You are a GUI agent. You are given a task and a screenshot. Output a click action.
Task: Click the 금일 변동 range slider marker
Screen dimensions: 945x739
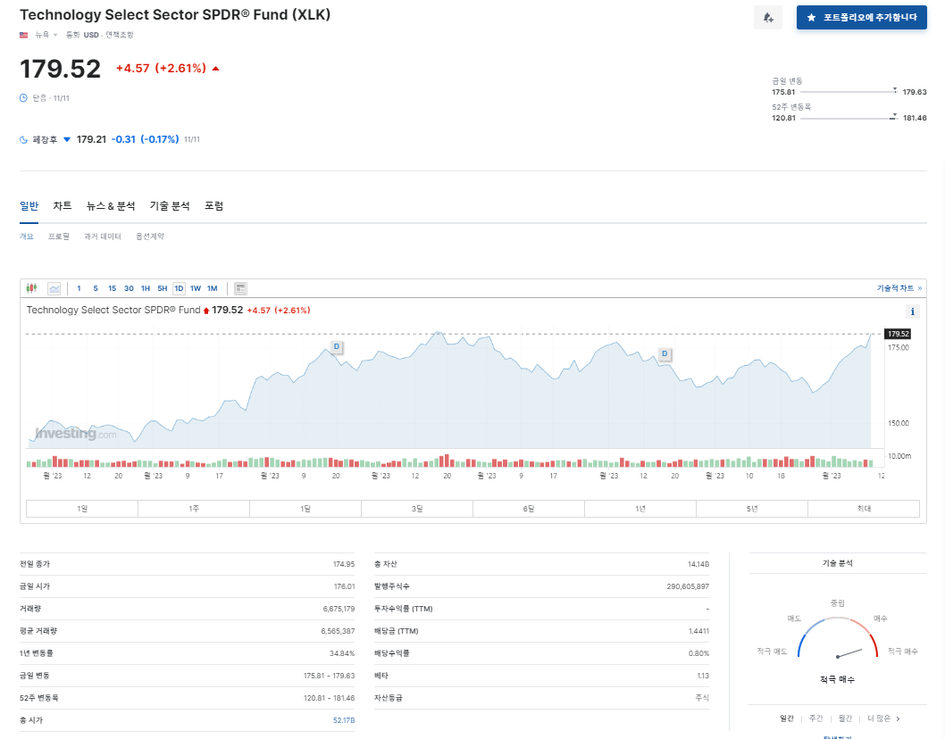click(895, 90)
